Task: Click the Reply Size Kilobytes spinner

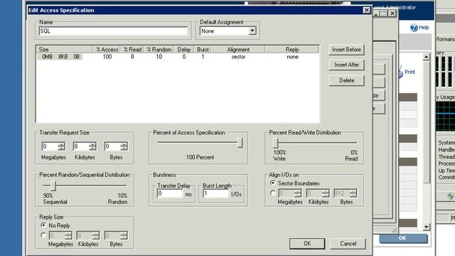Action: pyautogui.click(x=96, y=235)
